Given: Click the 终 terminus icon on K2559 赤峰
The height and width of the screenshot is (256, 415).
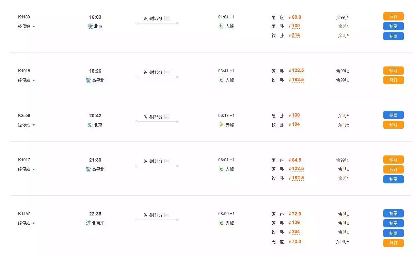Looking at the screenshot, I should [221, 125].
